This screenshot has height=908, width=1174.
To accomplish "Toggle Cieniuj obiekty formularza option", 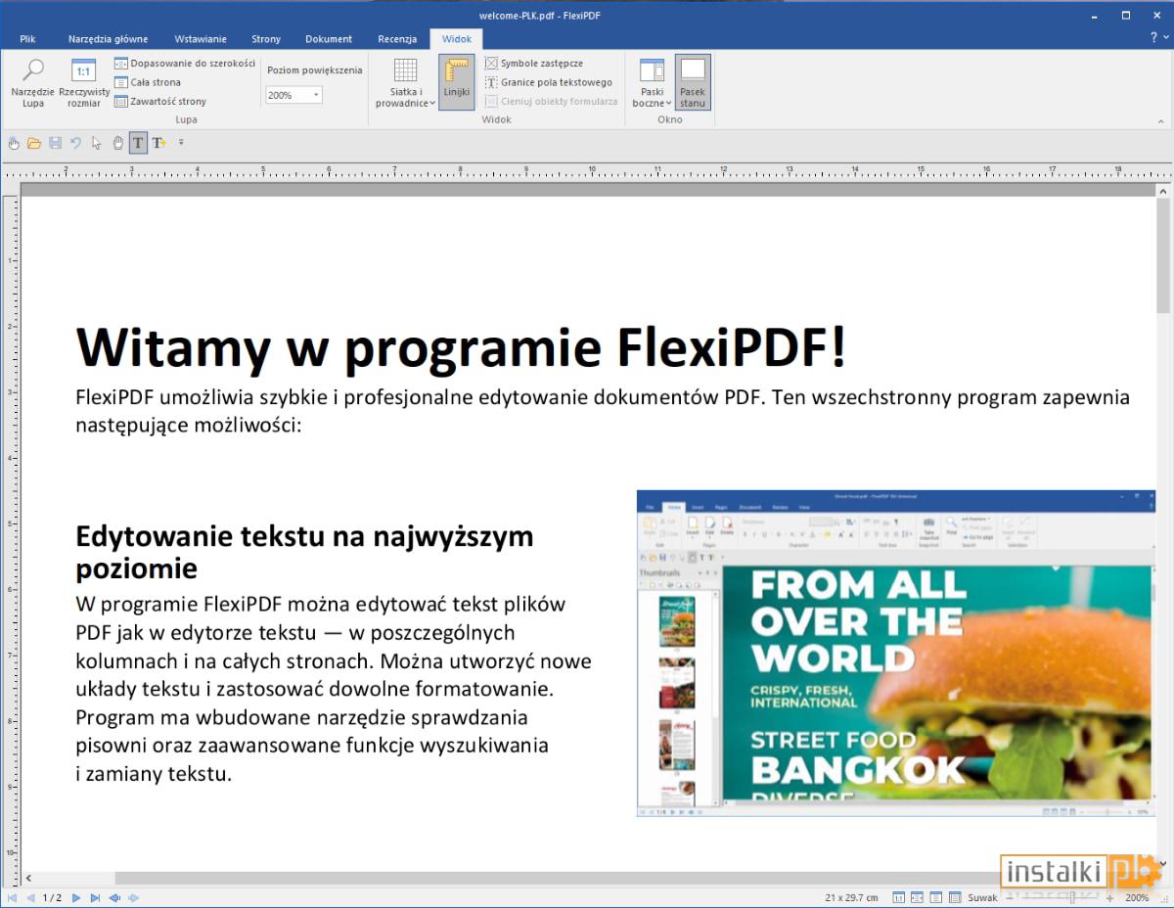I will point(552,101).
